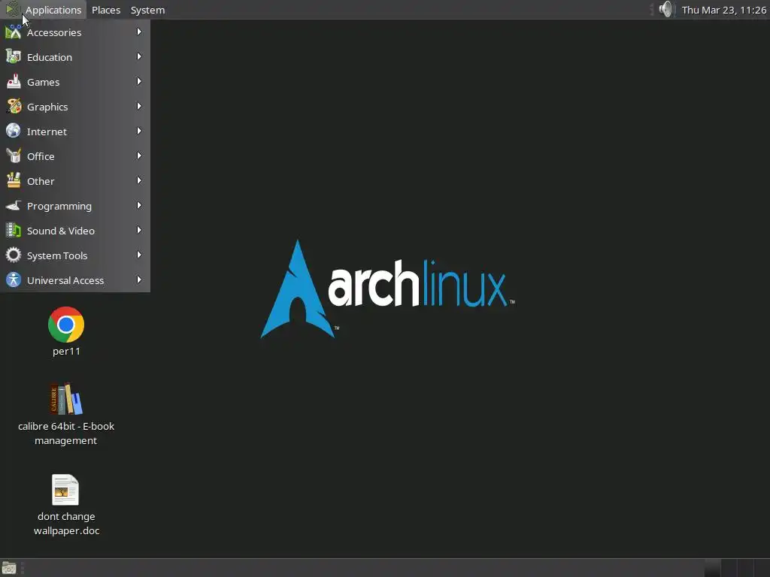Expand the Internet submenu arrow

pos(139,131)
